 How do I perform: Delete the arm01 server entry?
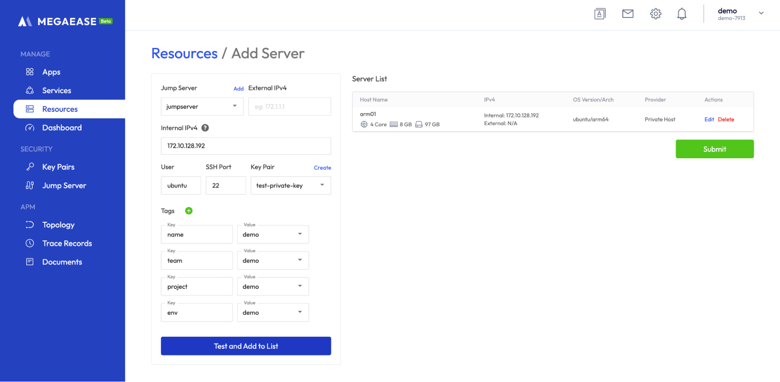pyautogui.click(x=726, y=119)
